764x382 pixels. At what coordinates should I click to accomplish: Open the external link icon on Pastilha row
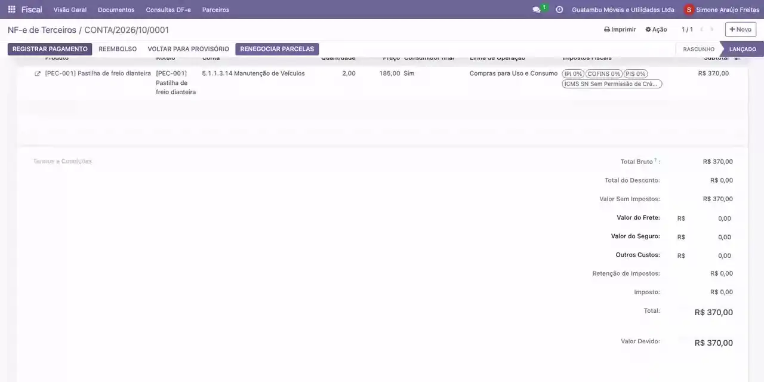[38, 74]
